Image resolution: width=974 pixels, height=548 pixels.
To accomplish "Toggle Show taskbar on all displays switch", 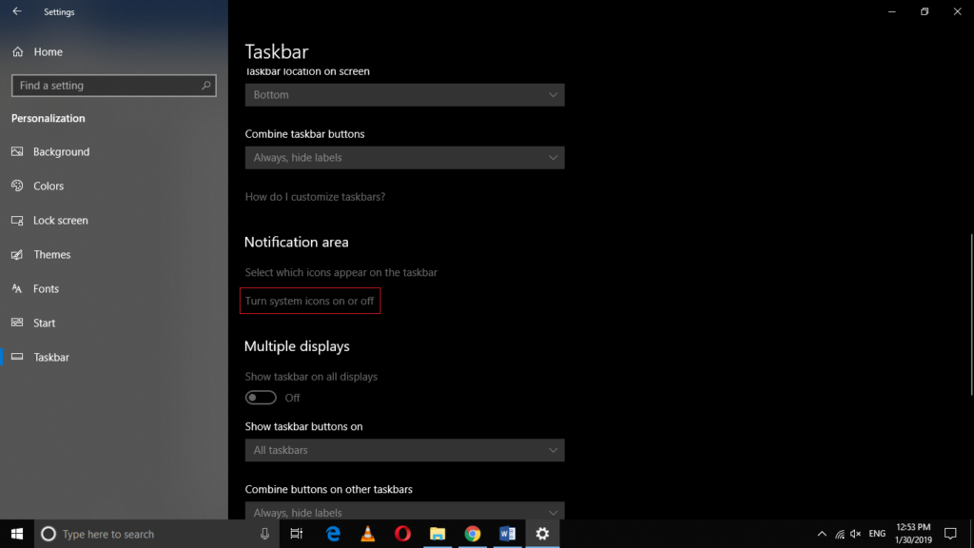I will coord(261,398).
